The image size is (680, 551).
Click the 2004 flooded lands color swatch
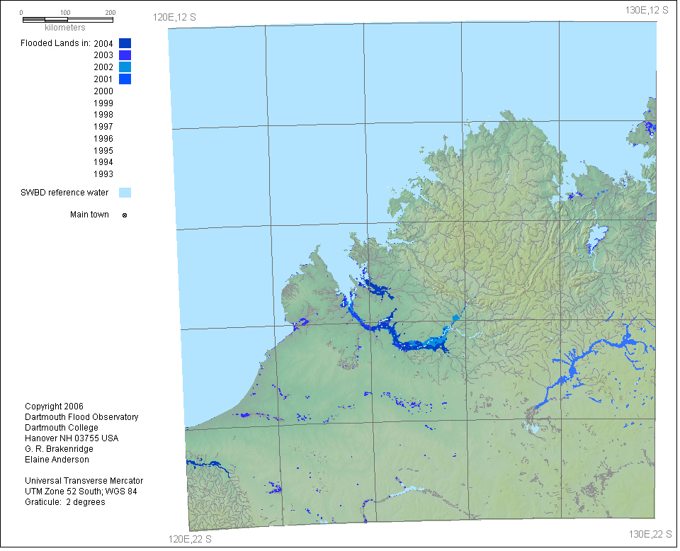point(125,43)
